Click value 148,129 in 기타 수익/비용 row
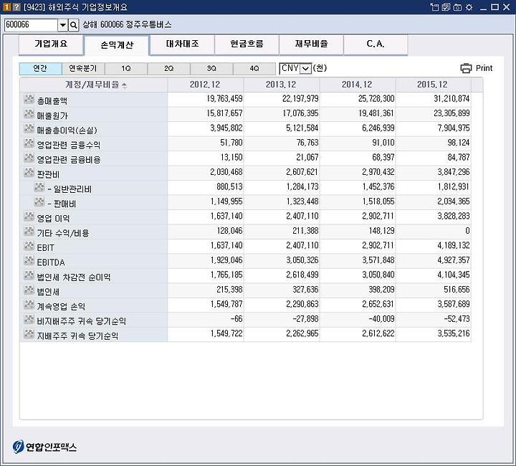516x466 pixels. [x=381, y=231]
